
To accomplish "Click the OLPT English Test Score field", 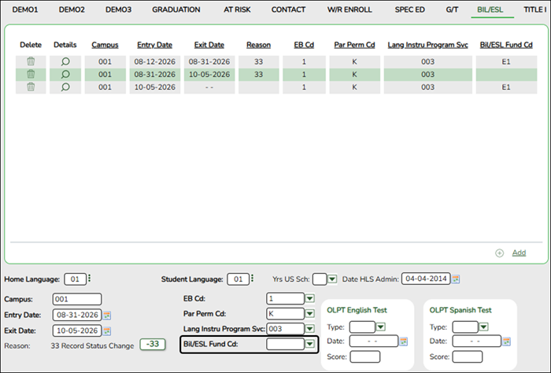I will (365, 356).
